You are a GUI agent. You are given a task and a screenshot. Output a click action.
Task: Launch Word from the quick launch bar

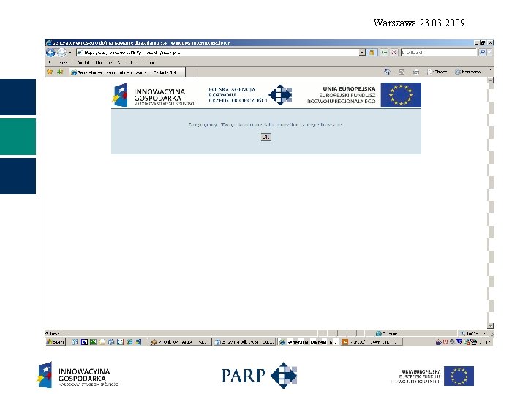tap(84, 342)
